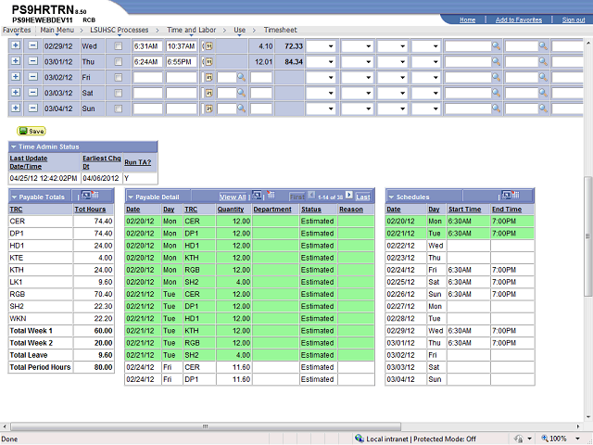The width and height of the screenshot is (593, 445).
Task: Sort Schedules by Start Time column header
Action: click(464, 210)
